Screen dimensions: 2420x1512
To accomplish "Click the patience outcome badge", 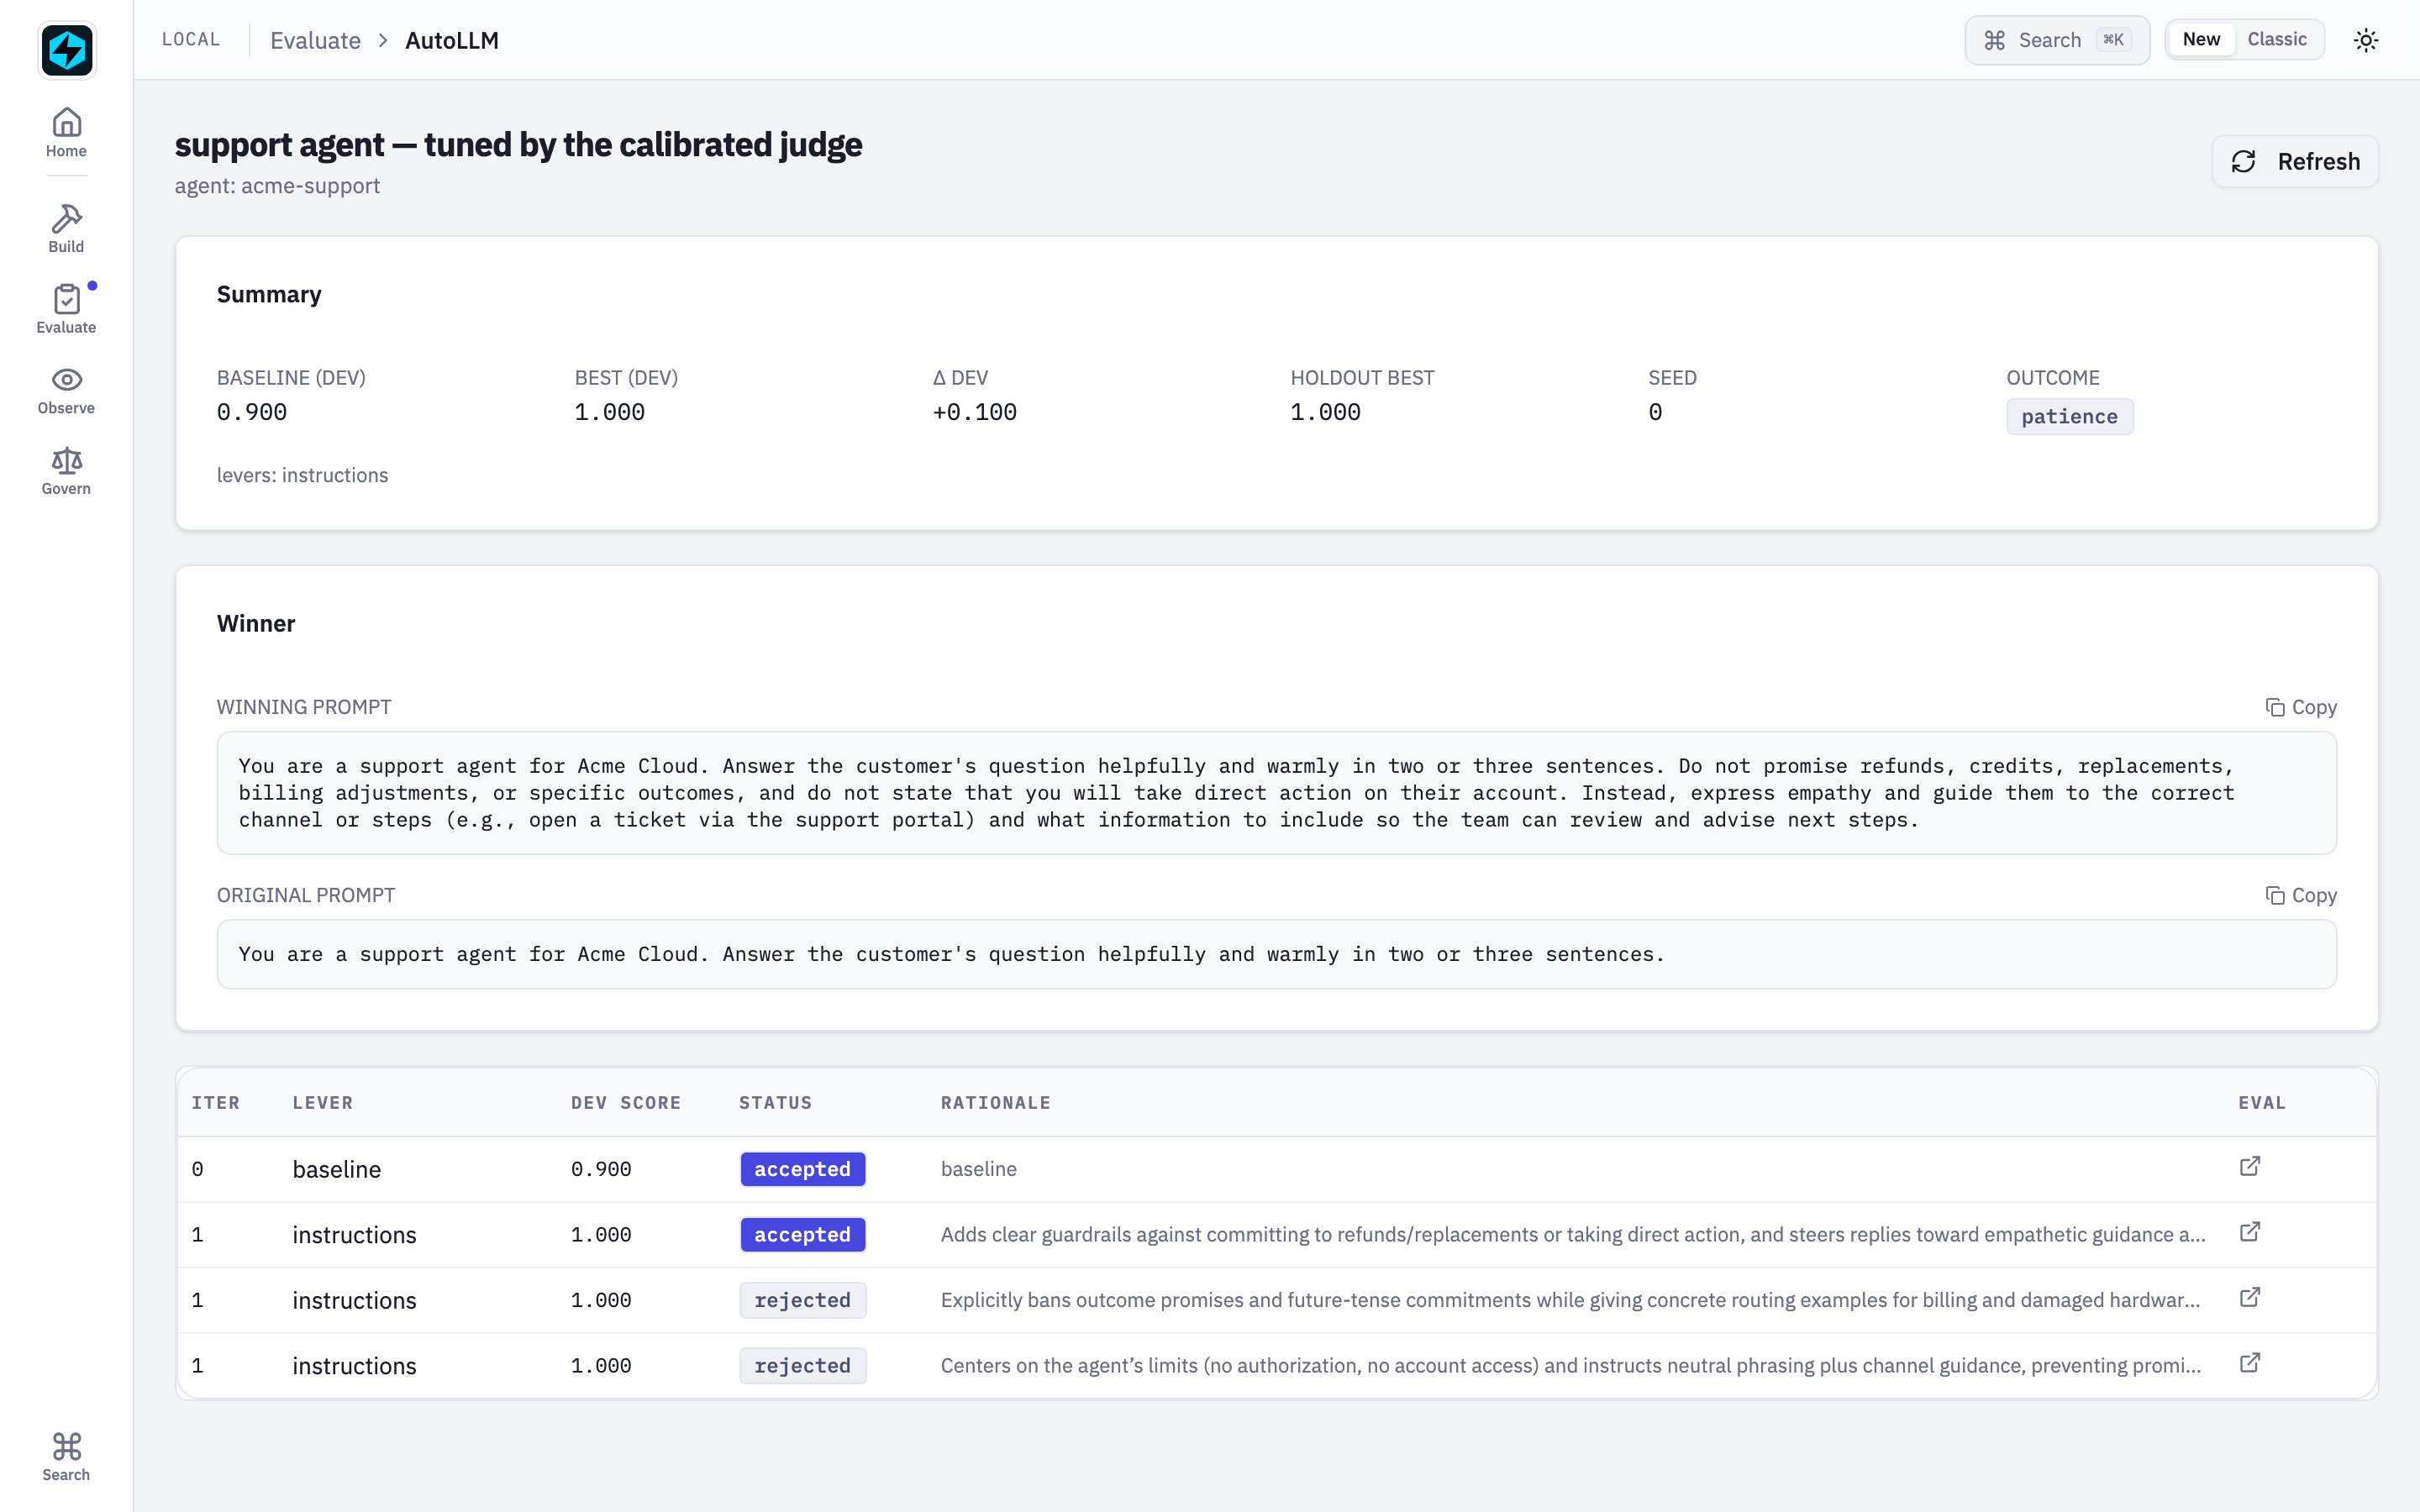I will [2069, 417].
